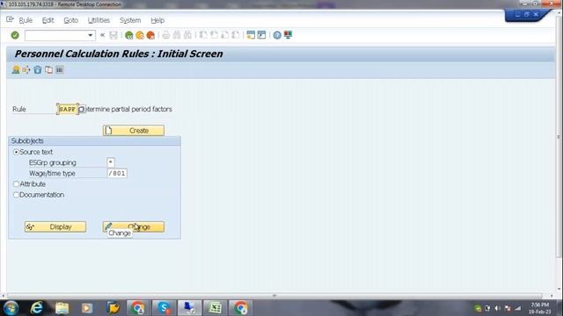Click the First Page icon
The height and width of the screenshot is (316, 563).
coord(203,35)
